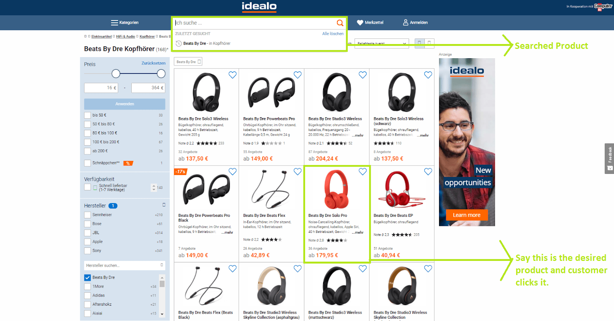614x321 pixels.
Task: Check the 'ab 200 €' filter
Action: pyautogui.click(x=87, y=151)
